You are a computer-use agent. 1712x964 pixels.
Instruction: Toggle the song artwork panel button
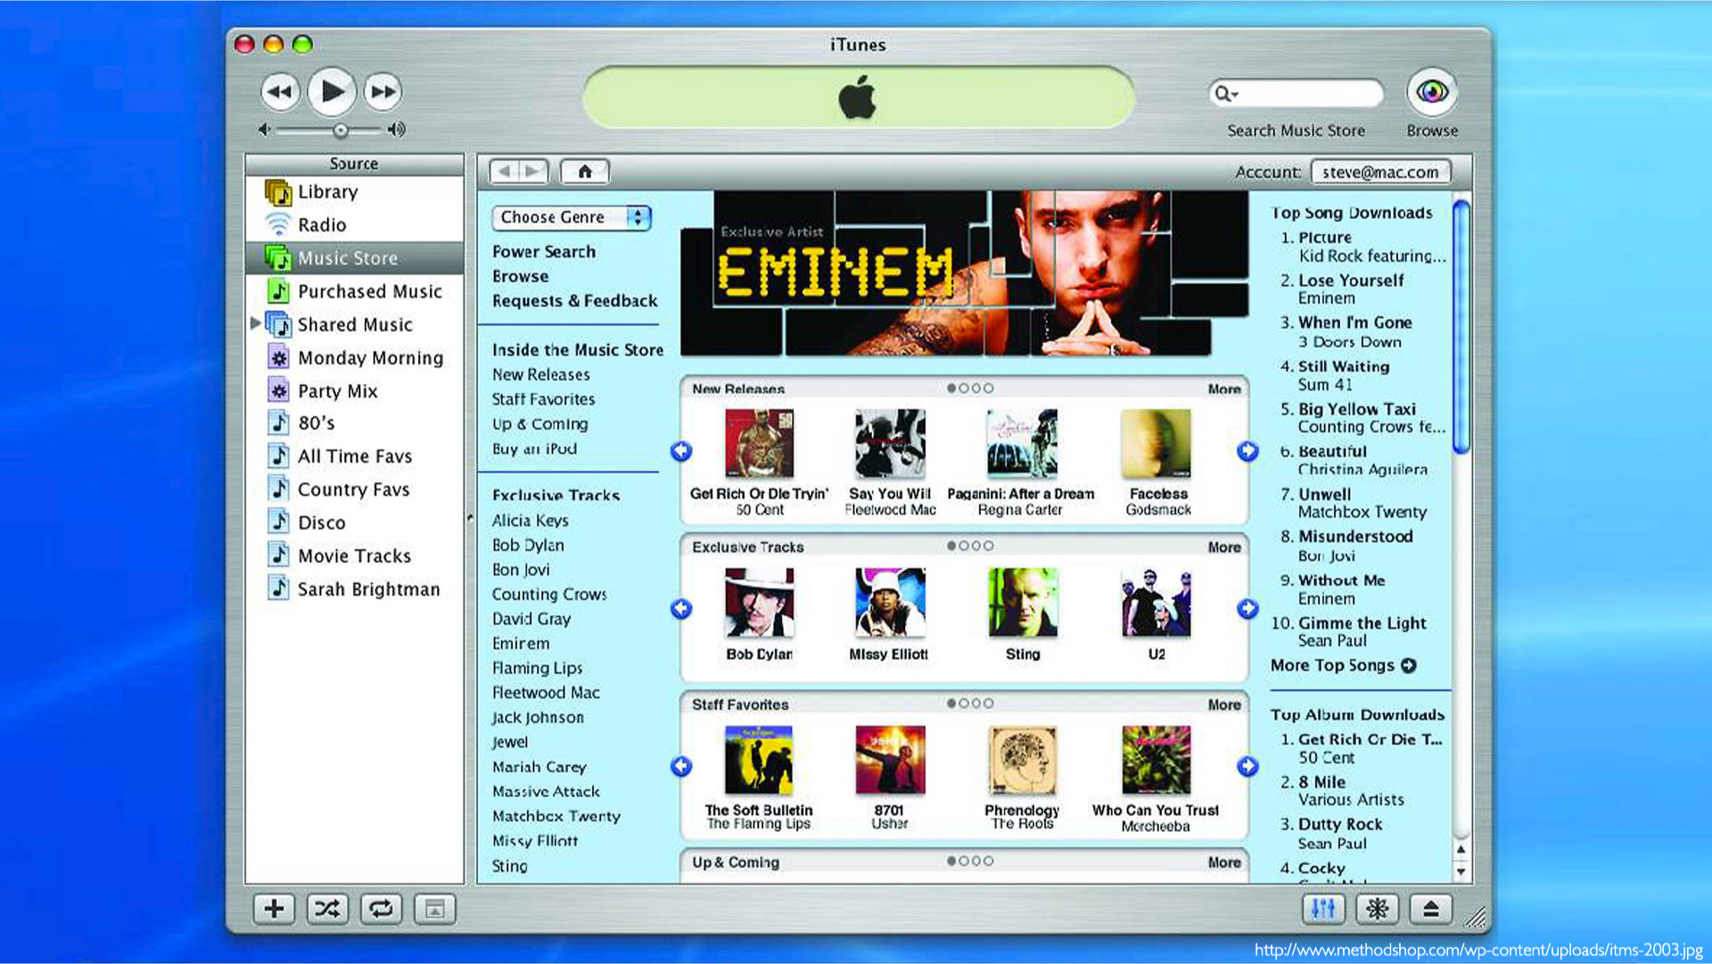click(x=434, y=909)
